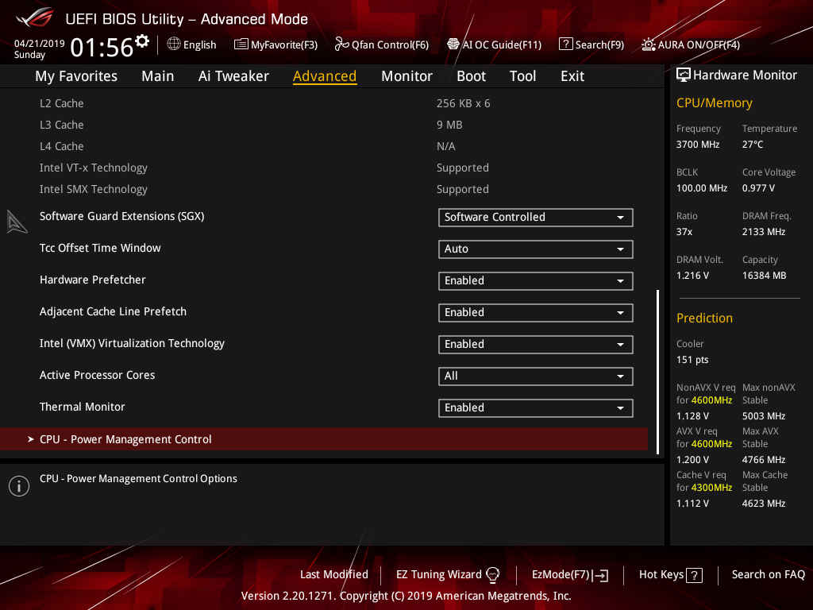Screen dimensions: 813x610
Task: Click Intel SMX Technology label
Action: click(94, 189)
